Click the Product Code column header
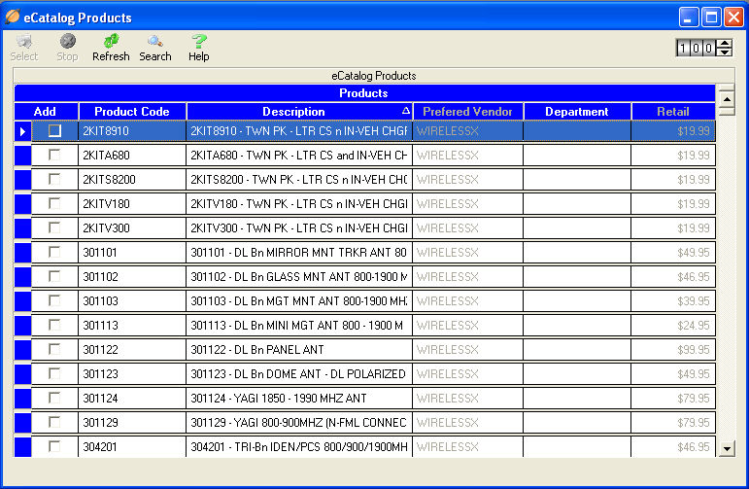 (132, 112)
